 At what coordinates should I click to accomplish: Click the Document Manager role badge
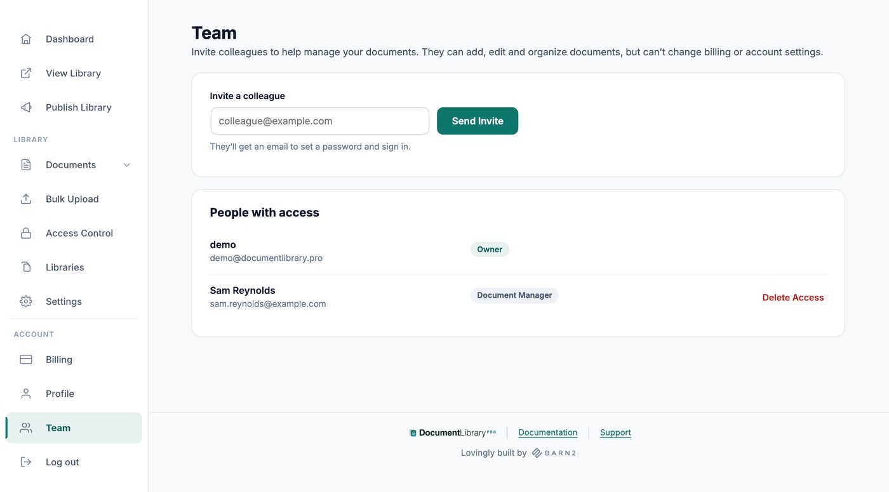pyautogui.click(x=514, y=296)
